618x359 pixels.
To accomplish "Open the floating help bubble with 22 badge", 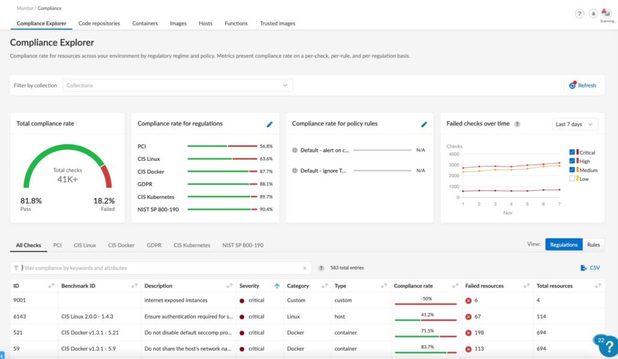I will tap(607, 345).
